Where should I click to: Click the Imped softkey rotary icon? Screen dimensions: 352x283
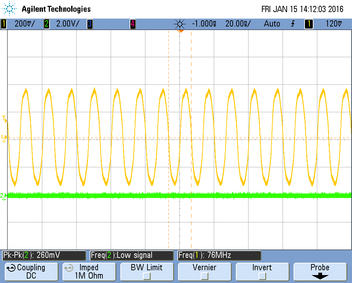(69, 268)
